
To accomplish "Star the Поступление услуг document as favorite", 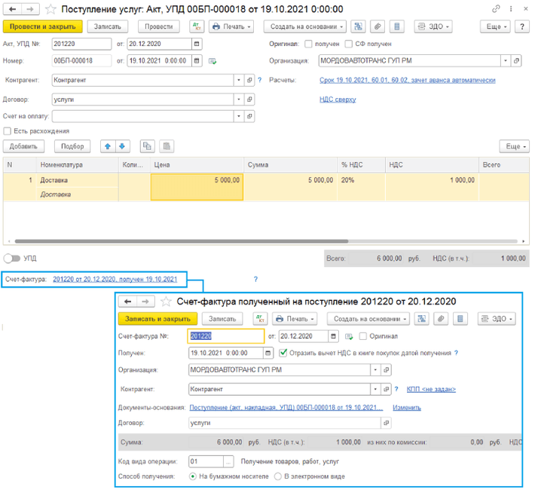I will click(51, 9).
